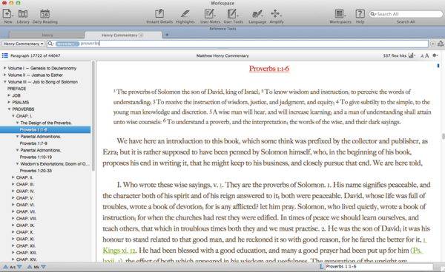Click the Amplify toolbar icon
This screenshot has height=272, width=445.
[x=276, y=13]
